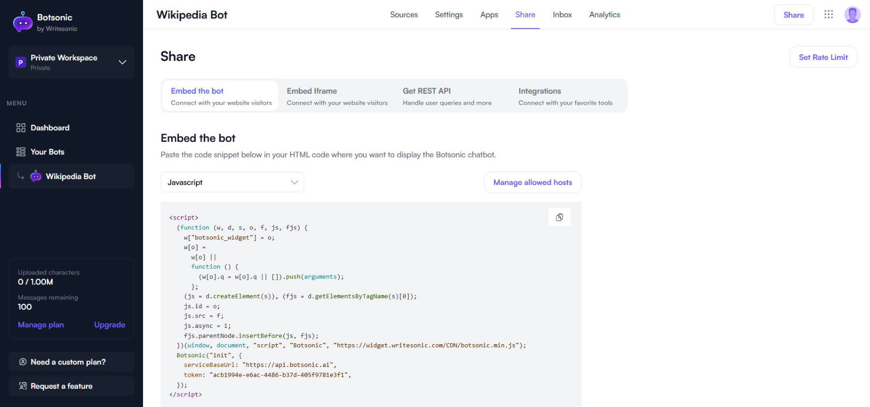Click the Wikipedia Bot page title
The width and height of the screenshot is (870, 407).
click(x=192, y=14)
